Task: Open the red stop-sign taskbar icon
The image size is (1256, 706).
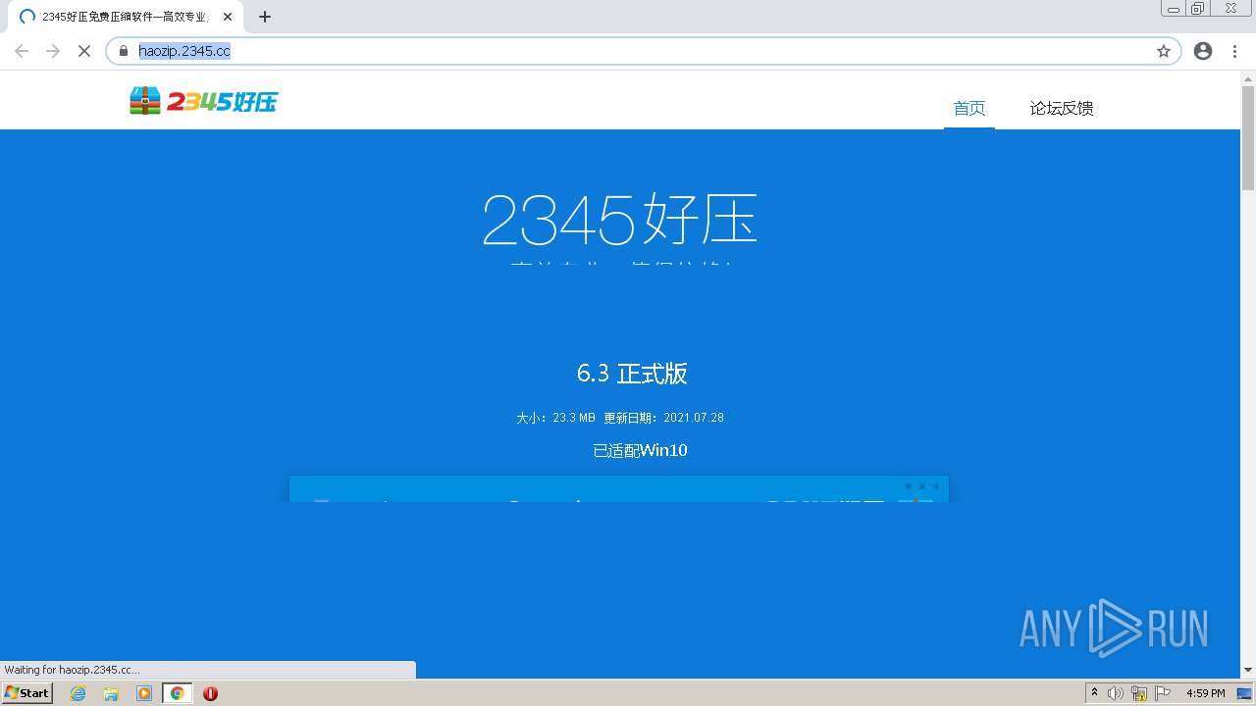Action: (210, 693)
